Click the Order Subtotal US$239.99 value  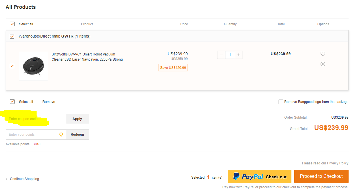coord(340,117)
